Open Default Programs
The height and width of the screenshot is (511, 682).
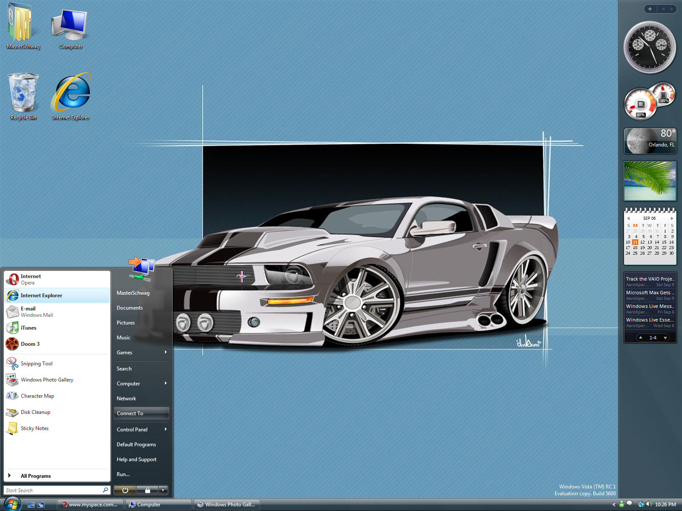point(142,445)
